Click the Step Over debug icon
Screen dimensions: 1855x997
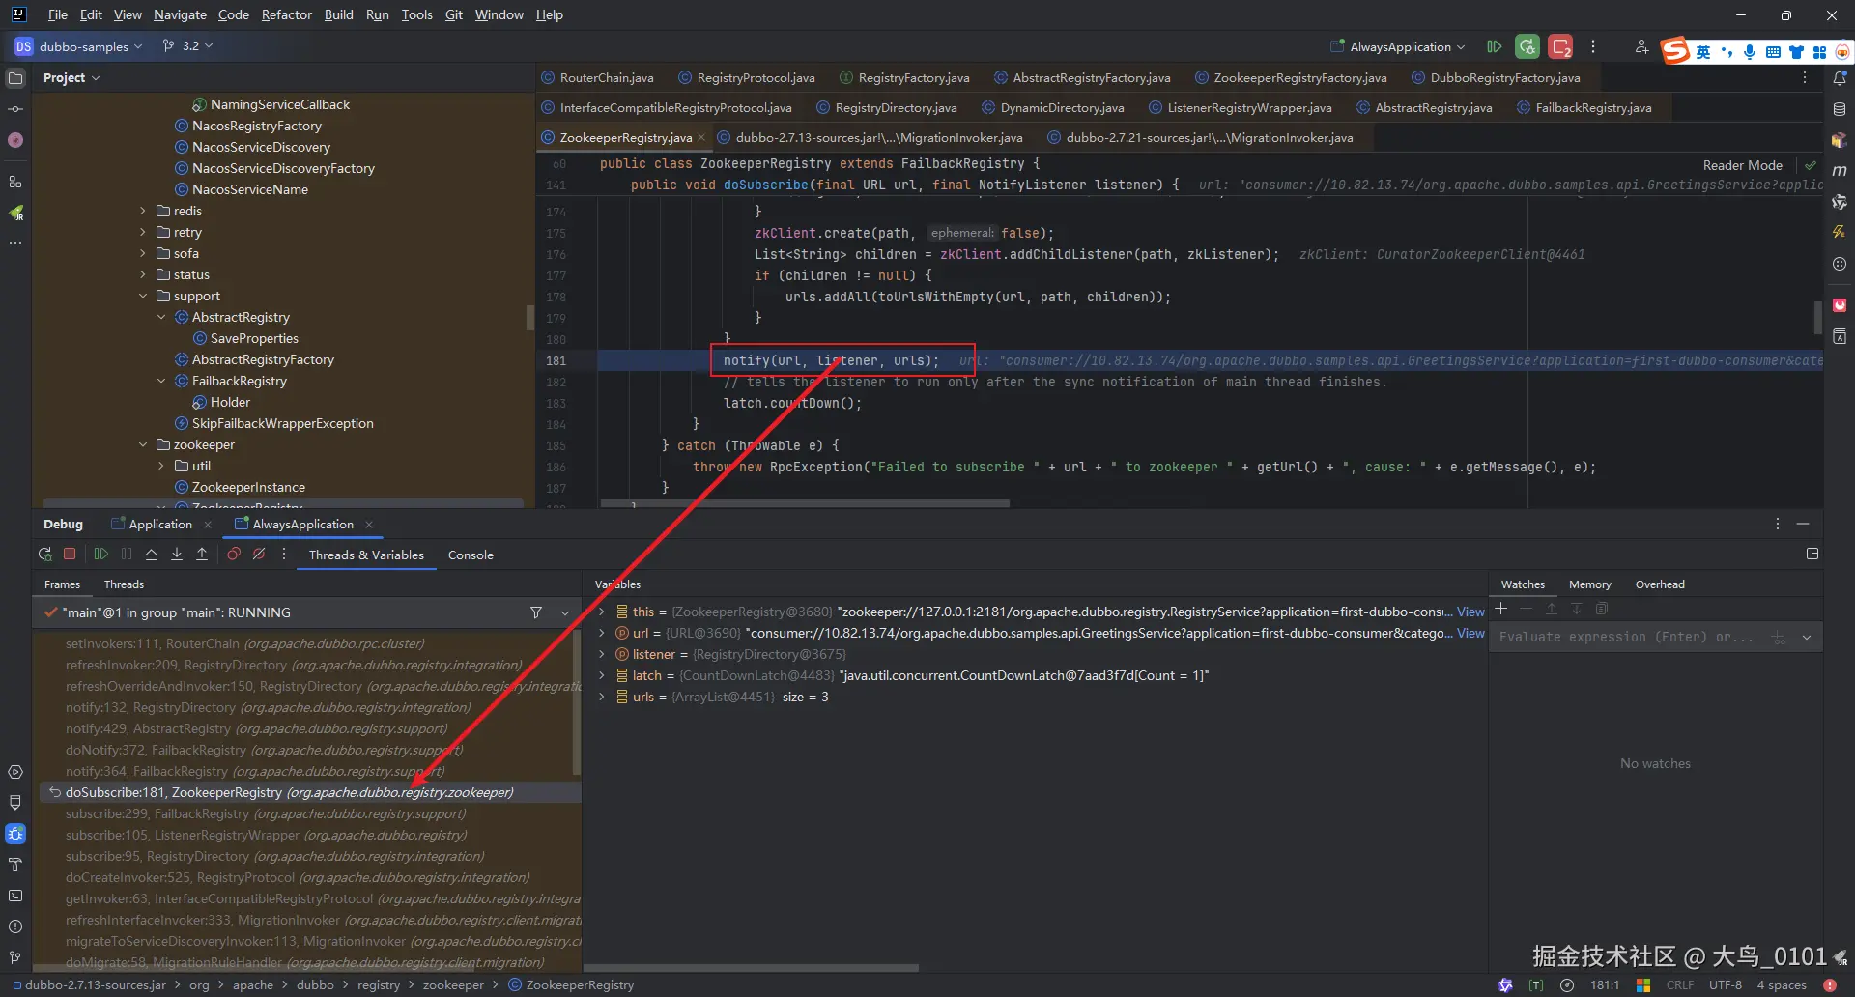pos(152,555)
